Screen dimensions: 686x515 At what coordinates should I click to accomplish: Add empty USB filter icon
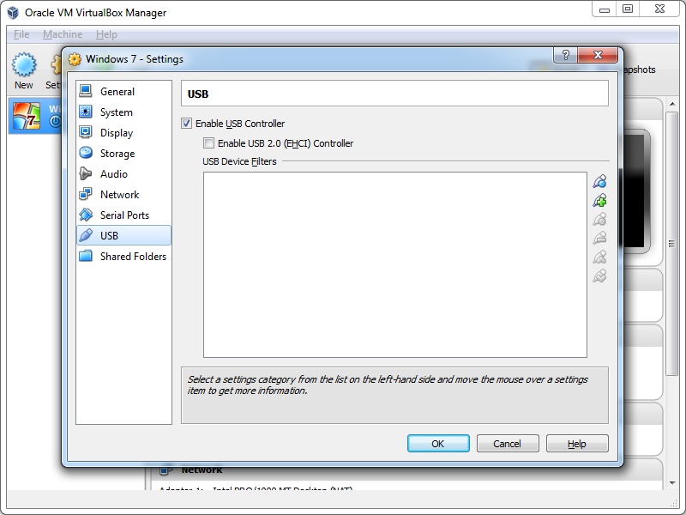(x=599, y=181)
